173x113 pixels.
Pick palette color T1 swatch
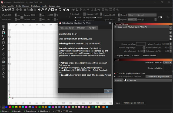pos(103,107)
